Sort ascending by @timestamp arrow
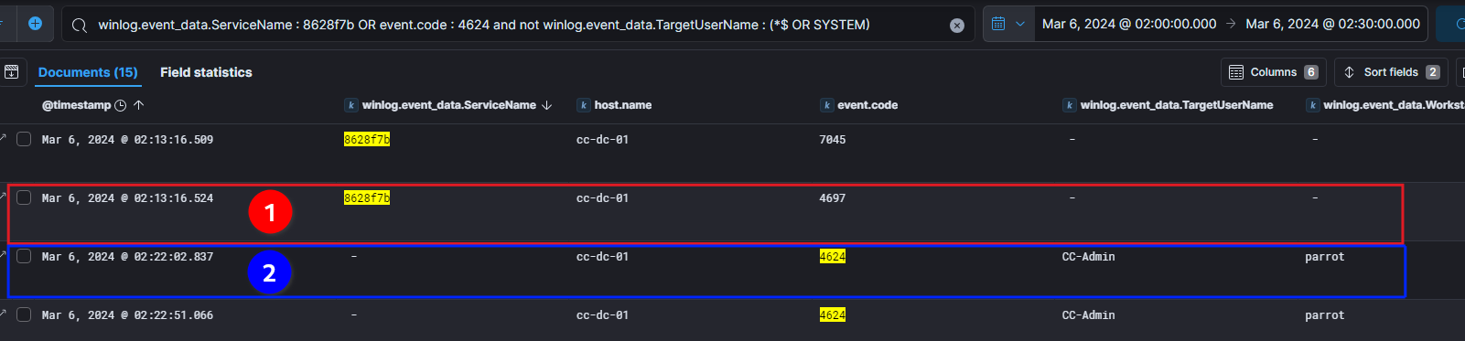The image size is (1465, 341). click(x=139, y=105)
